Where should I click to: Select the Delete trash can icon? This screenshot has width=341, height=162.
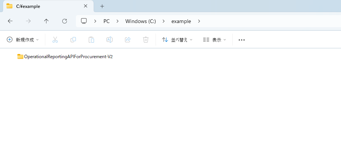pyautogui.click(x=146, y=40)
